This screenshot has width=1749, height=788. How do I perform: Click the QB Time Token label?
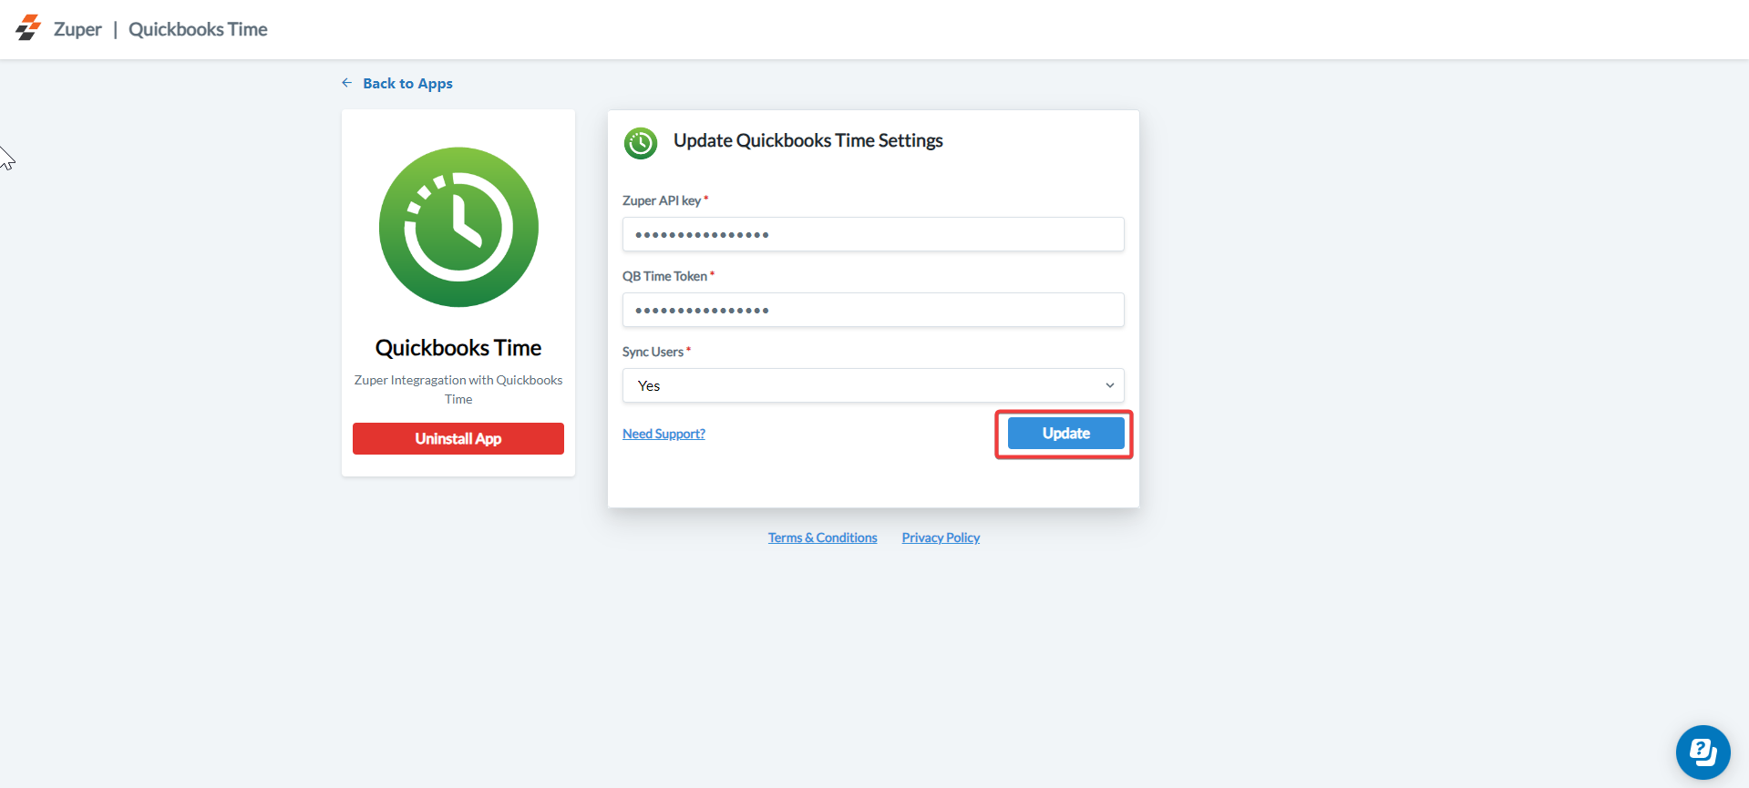(664, 276)
